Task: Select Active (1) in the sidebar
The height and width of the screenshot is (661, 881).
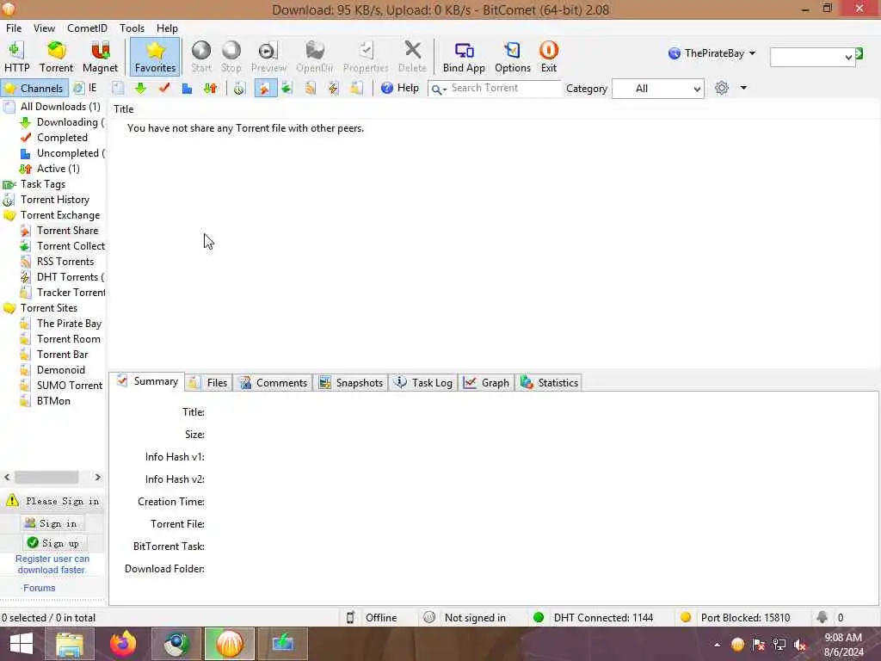Action: 58,169
